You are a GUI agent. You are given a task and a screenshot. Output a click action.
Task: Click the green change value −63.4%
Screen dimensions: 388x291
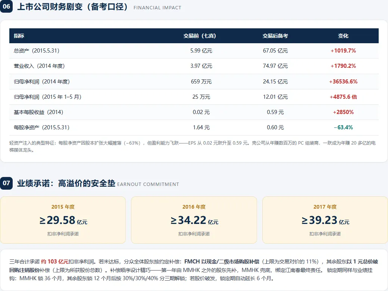(343, 127)
